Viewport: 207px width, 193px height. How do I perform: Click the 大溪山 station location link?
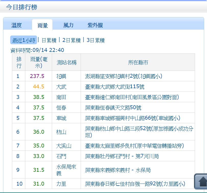(133, 145)
